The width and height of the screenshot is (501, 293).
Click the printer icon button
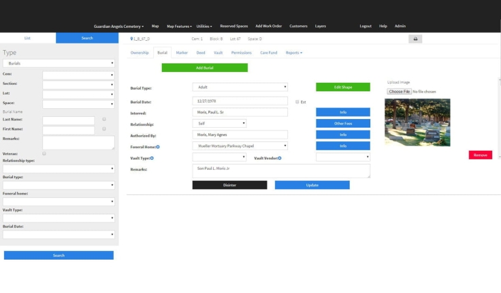(x=415, y=39)
